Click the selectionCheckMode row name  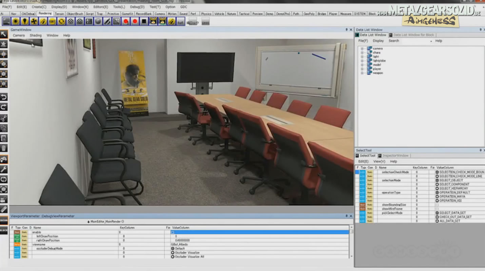395,172
